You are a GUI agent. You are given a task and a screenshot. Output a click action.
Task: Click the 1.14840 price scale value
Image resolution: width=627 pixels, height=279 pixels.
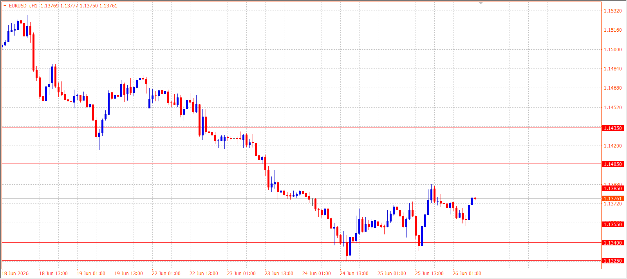coord(613,69)
